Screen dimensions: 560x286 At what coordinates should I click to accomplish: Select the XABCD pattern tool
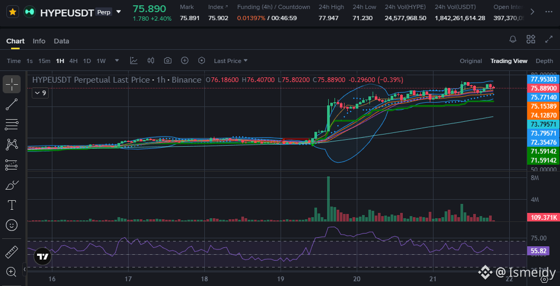point(12,145)
